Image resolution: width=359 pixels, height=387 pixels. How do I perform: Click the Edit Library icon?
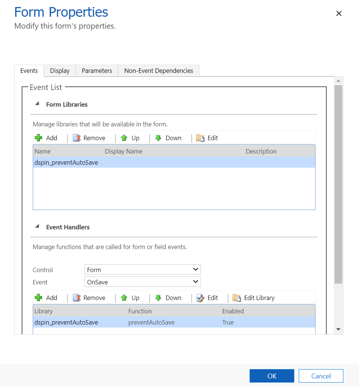point(237,298)
